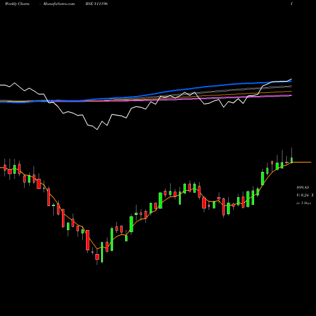Click the latest green candlestick at chart end
316x316 pixels.
pyautogui.click(x=292, y=160)
